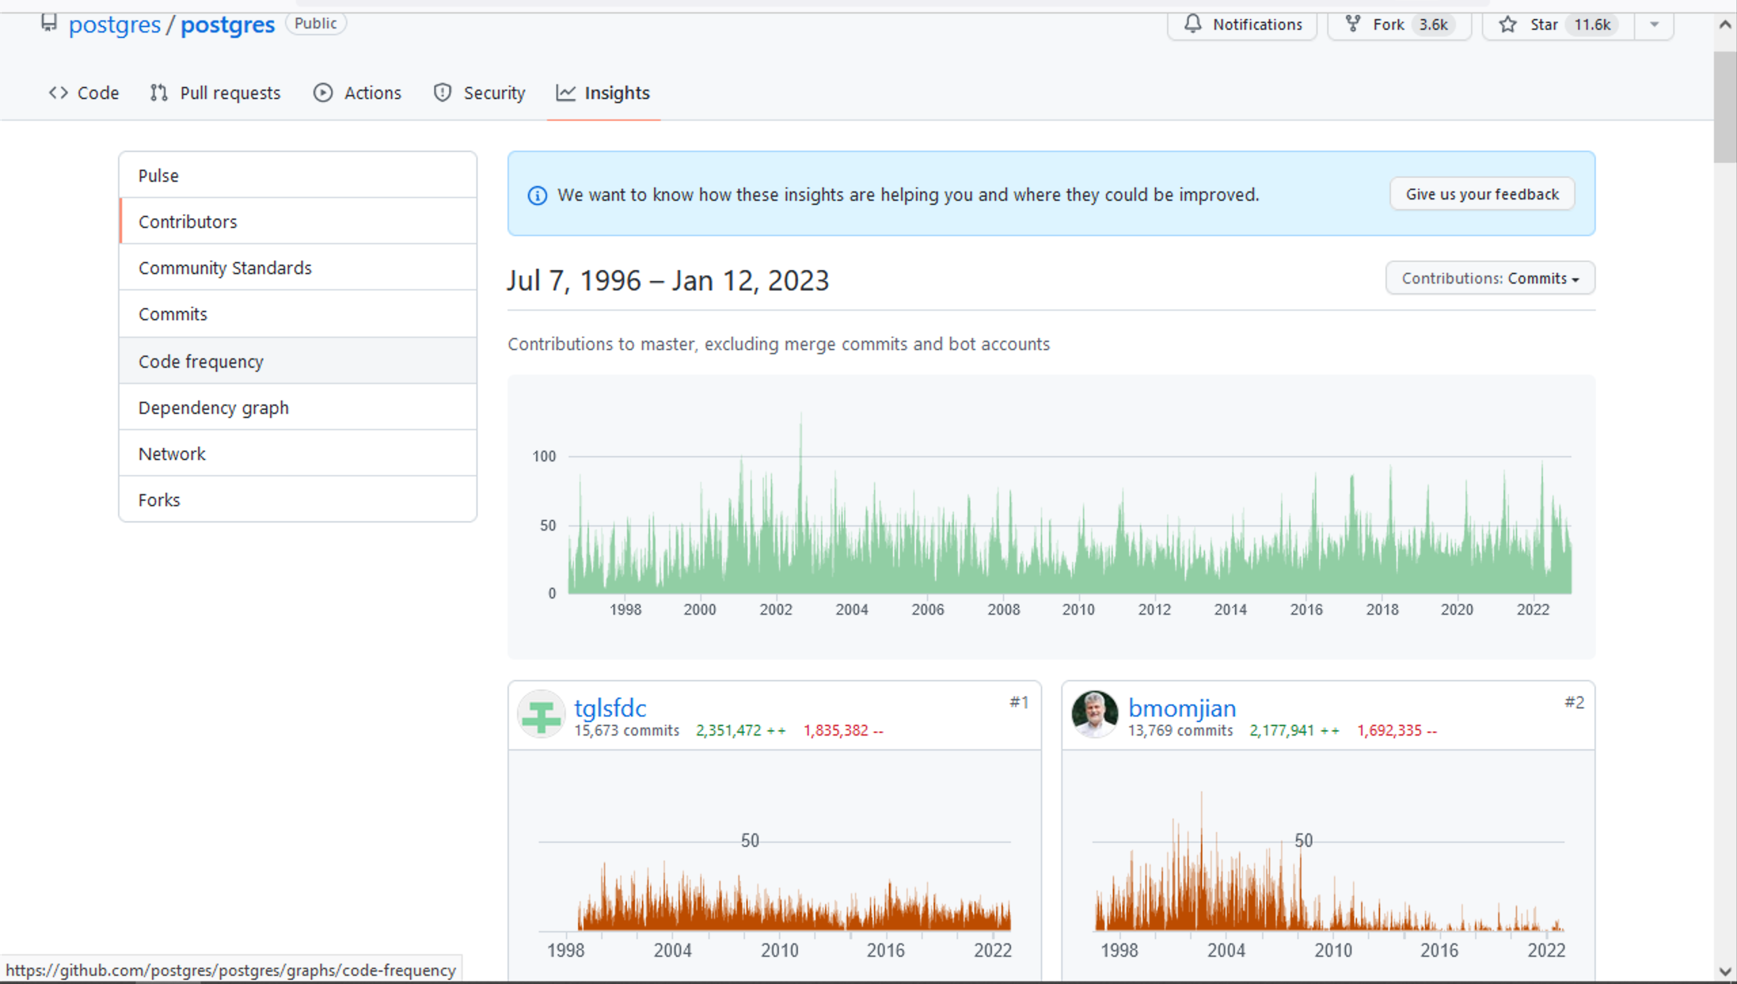This screenshot has height=984, width=1737.
Task: View tglsfdc 15,673 commits link
Action: 626,730
